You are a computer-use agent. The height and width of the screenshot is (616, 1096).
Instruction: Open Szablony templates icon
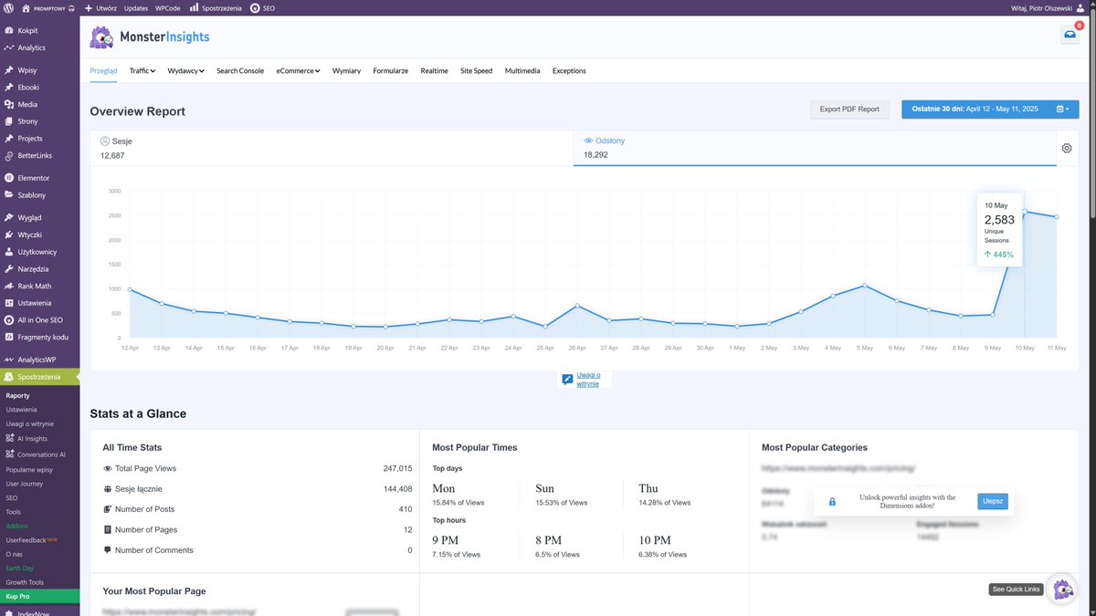[8, 195]
